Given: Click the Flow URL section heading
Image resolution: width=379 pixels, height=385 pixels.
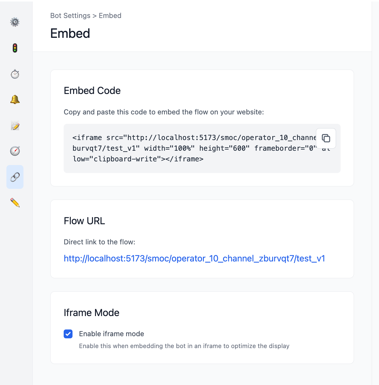Looking at the screenshot, I should (84, 221).
